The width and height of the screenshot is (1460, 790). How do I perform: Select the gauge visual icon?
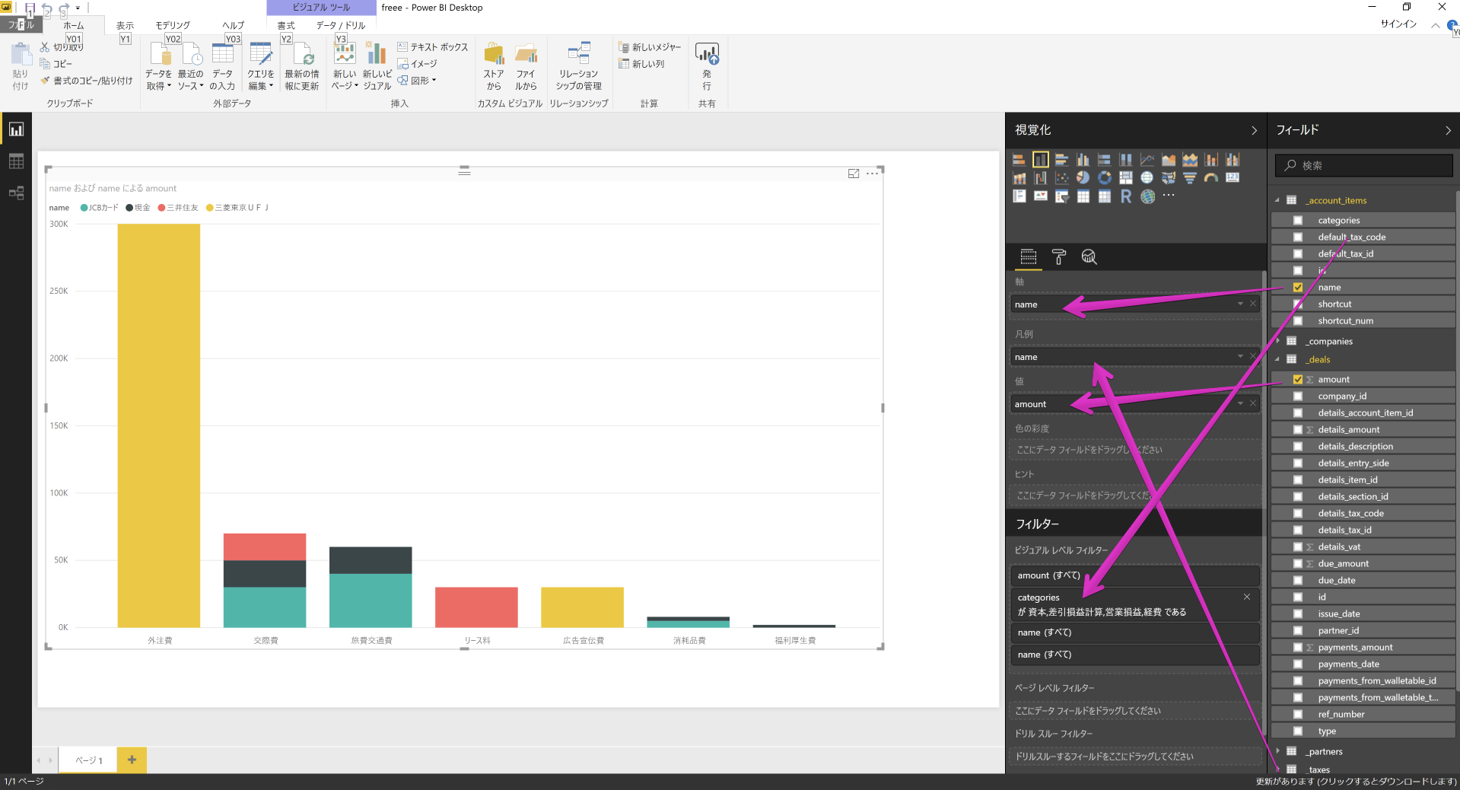(1210, 178)
